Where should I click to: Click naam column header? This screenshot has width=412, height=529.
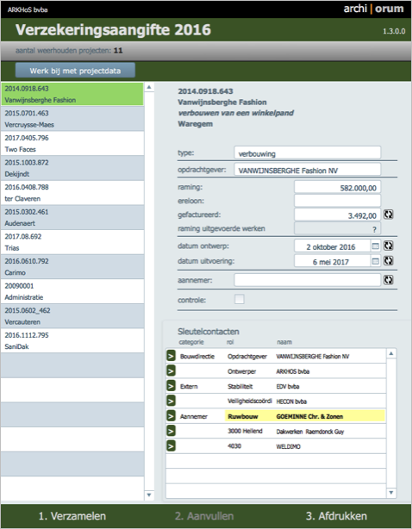[x=284, y=342]
